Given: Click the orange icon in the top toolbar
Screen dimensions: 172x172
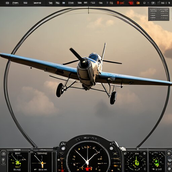Looking at the screenshot, I should [138, 3].
